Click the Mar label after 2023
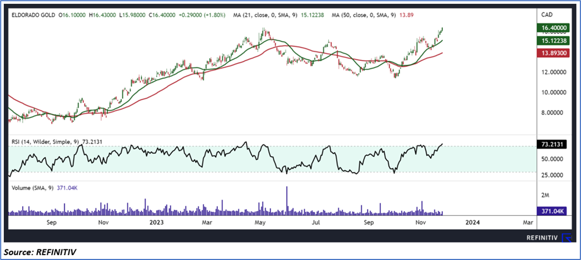Viewport: 581px width, 260px height. [207, 222]
